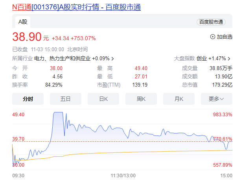Click the orange average price line at its 15:00 end
243x180 pixels.
coord(231,150)
